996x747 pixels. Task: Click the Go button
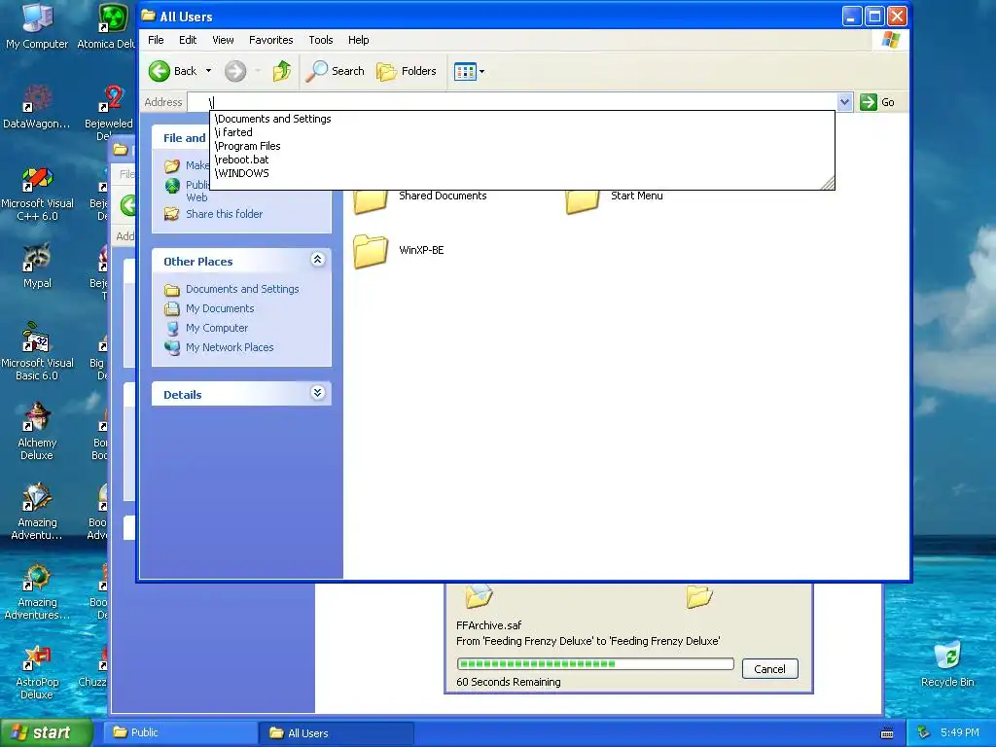(x=878, y=102)
